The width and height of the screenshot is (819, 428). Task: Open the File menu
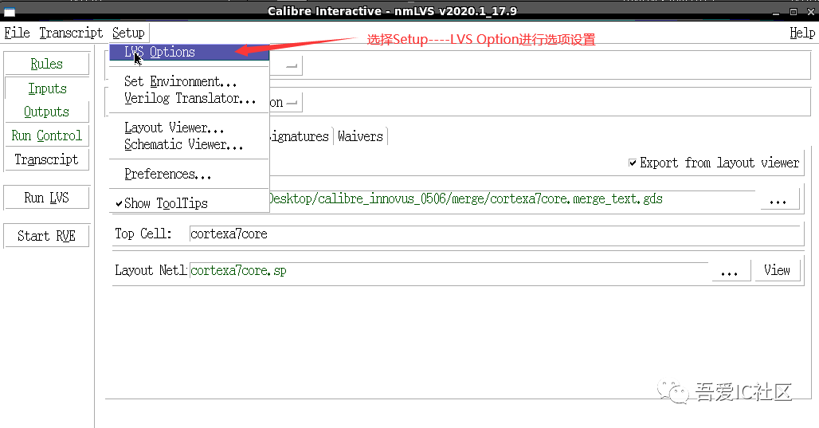click(x=18, y=33)
